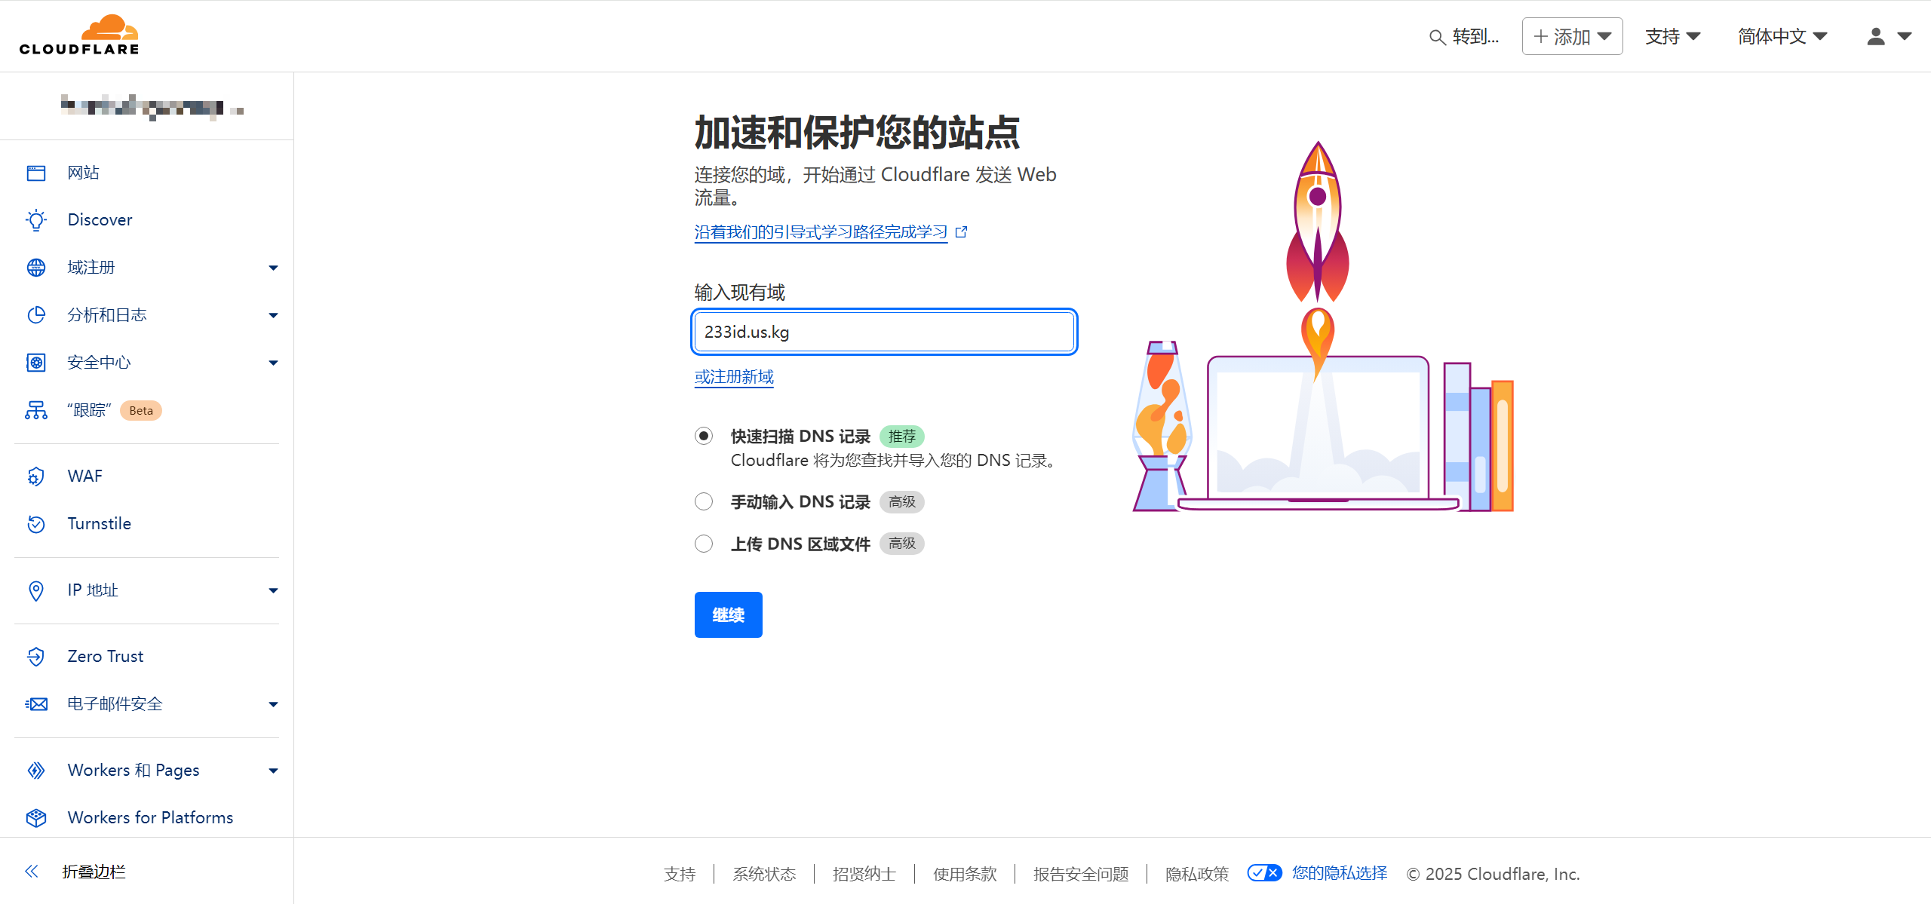Open the footer 支持 link

[x=680, y=874]
